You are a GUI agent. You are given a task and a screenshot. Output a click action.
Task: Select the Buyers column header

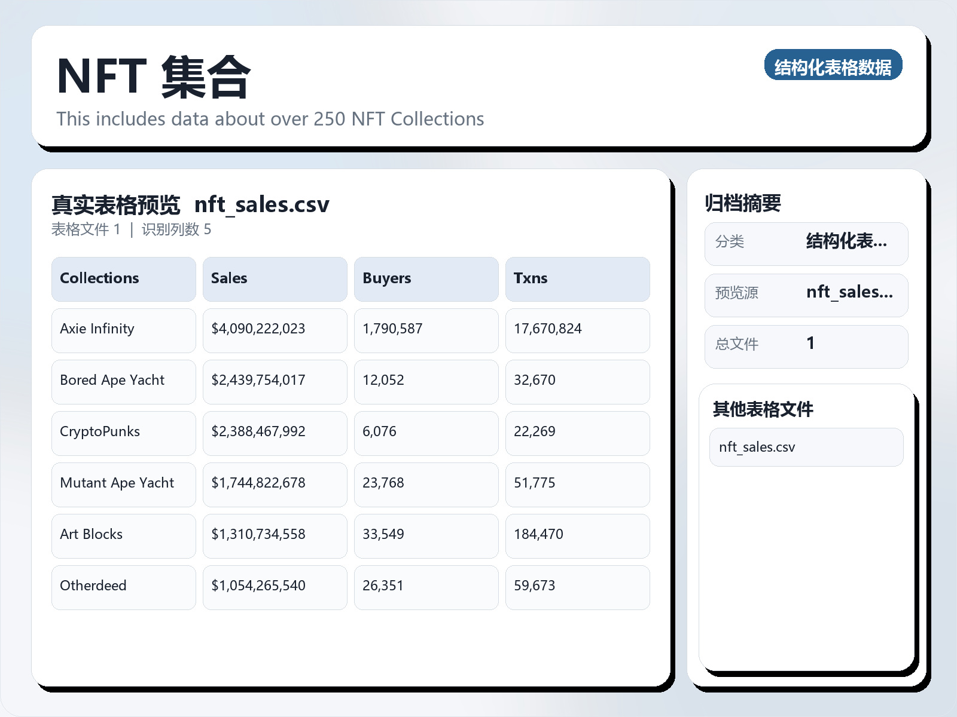coord(426,278)
